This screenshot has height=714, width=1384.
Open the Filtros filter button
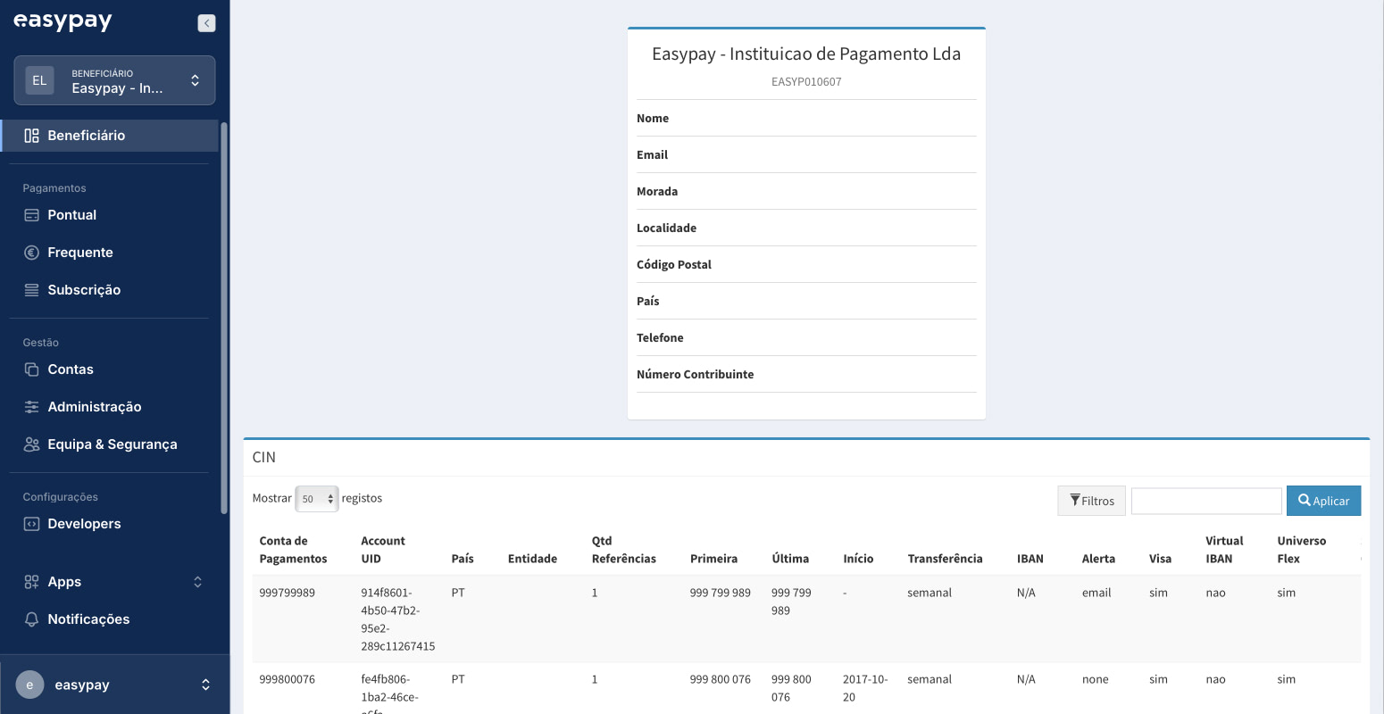pos(1091,501)
